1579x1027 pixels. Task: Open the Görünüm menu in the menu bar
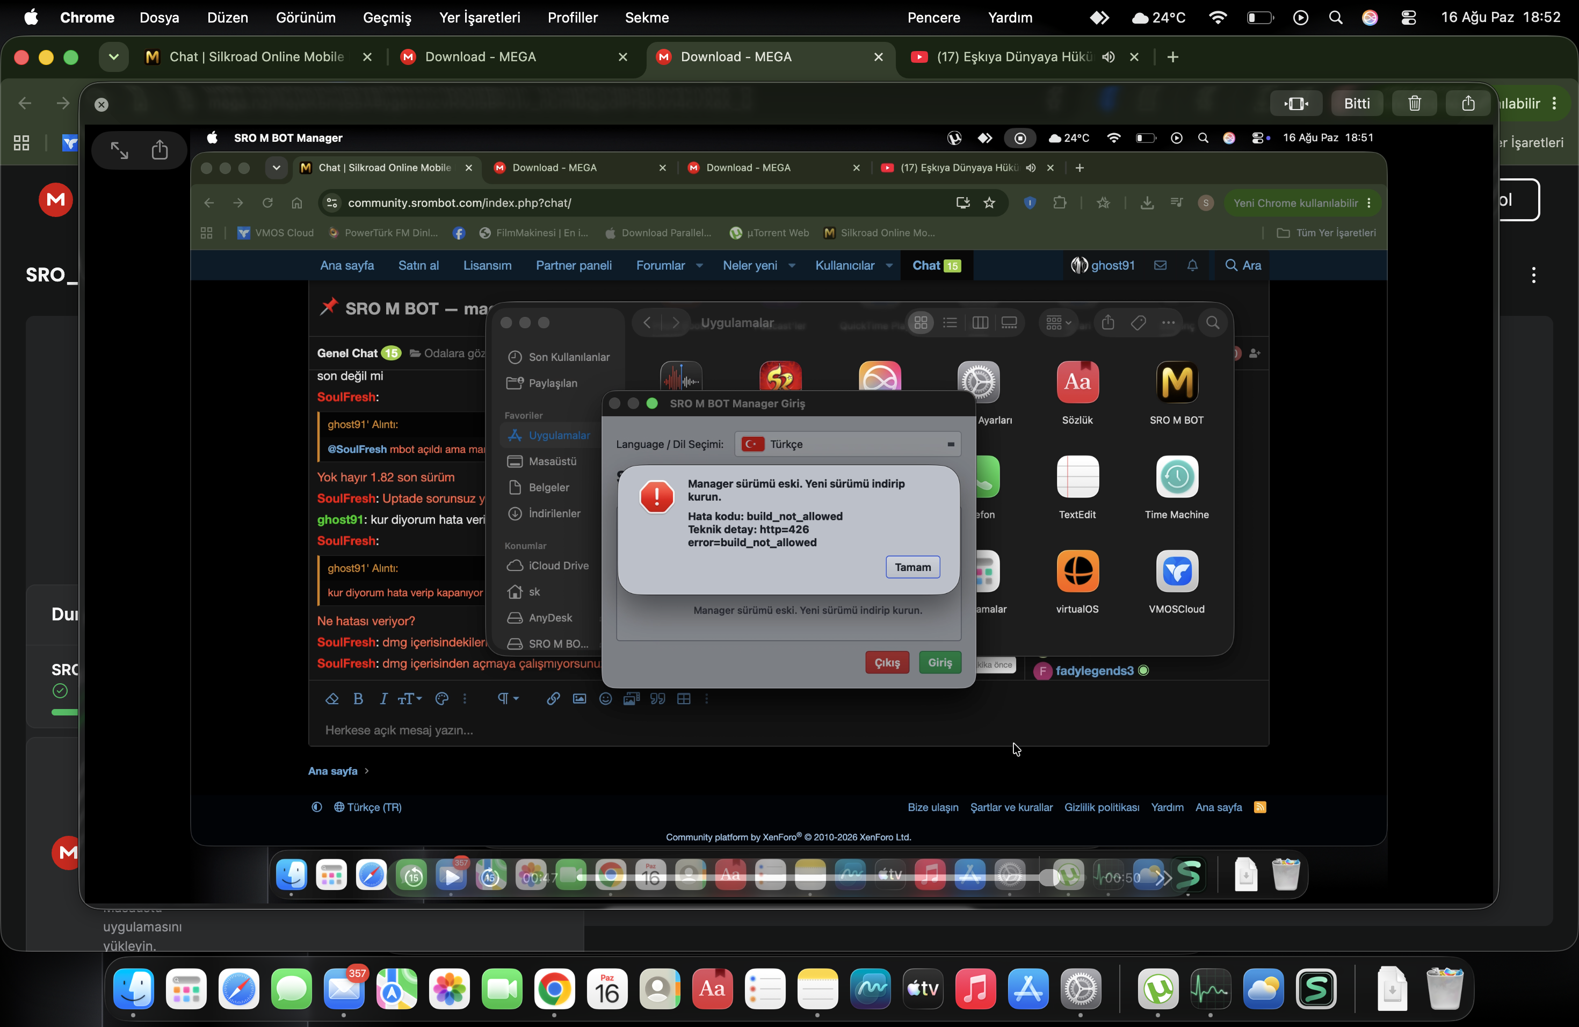click(305, 17)
